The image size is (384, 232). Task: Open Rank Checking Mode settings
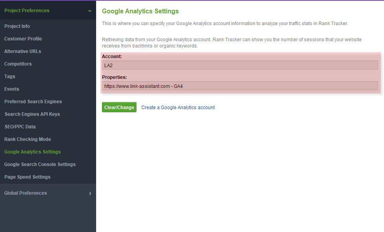click(28, 139)
